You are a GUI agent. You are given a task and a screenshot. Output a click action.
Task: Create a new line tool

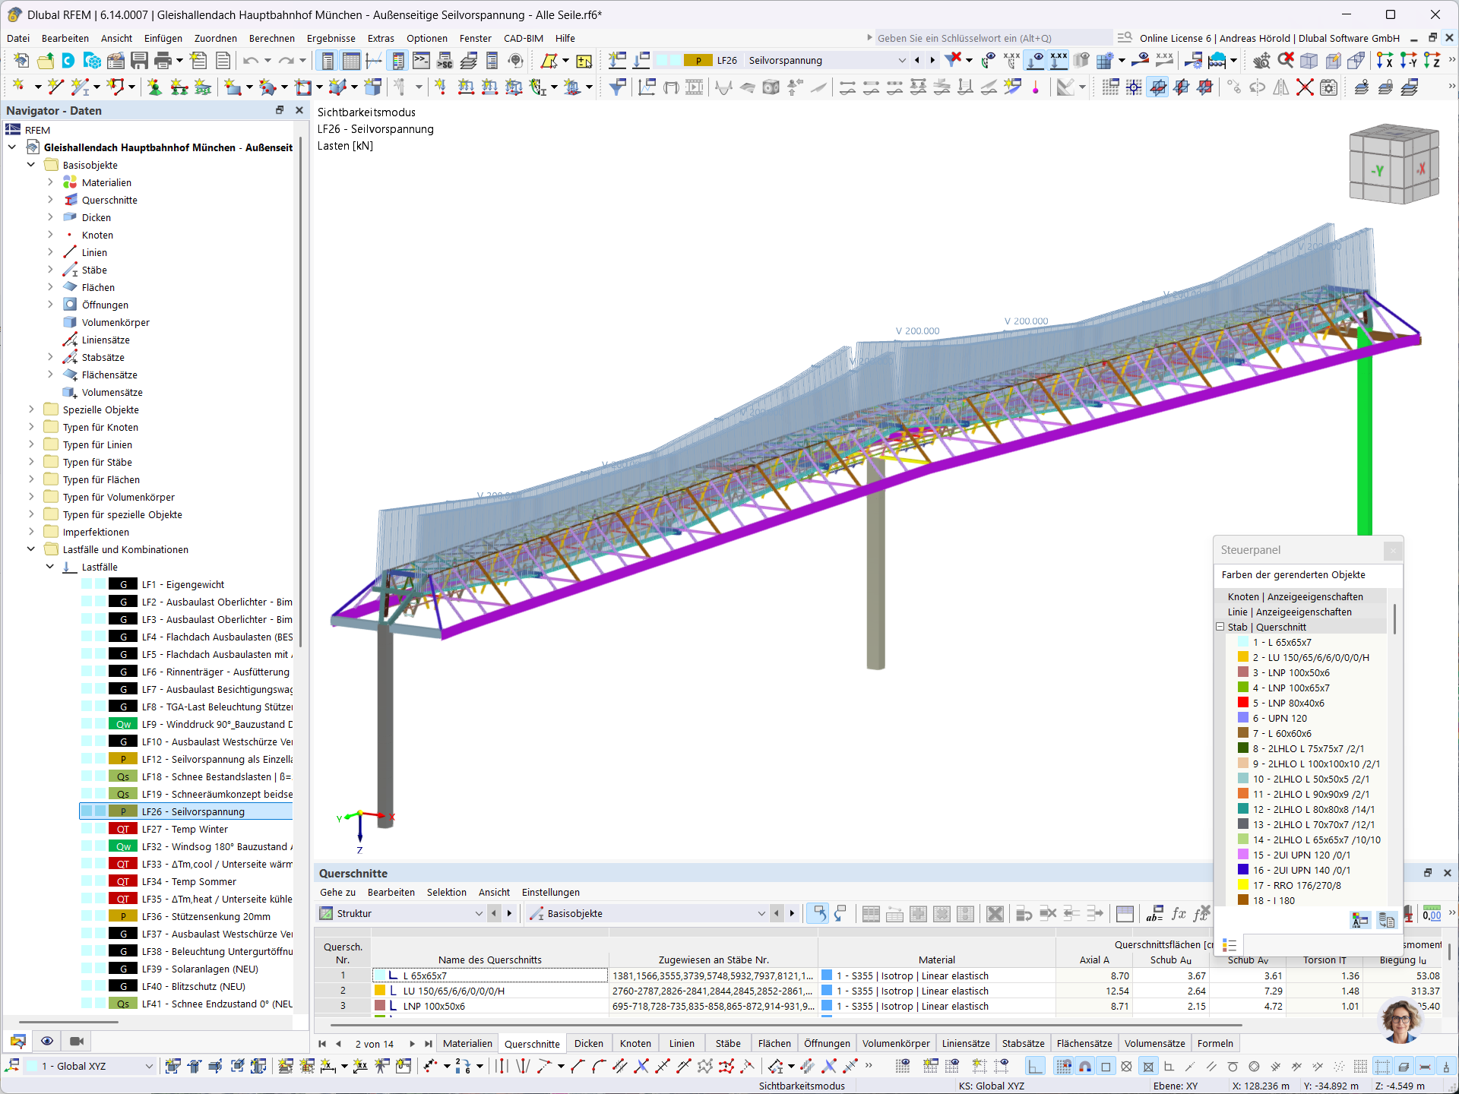(55, 87)
